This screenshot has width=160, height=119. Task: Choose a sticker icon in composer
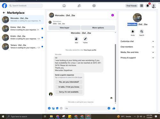57,108
